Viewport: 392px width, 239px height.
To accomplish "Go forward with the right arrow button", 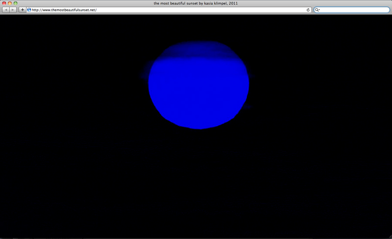I will tap(13, 10).
